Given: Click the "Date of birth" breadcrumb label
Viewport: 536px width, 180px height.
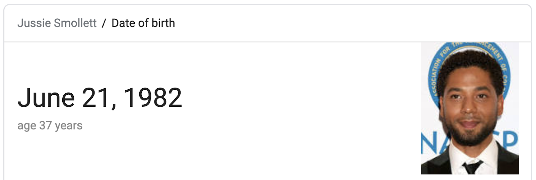Looking at the screenshot, I should coord(143,23).
